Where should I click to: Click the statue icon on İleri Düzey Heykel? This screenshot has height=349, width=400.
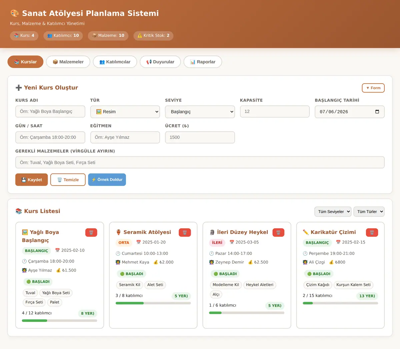tap(212, 232)
